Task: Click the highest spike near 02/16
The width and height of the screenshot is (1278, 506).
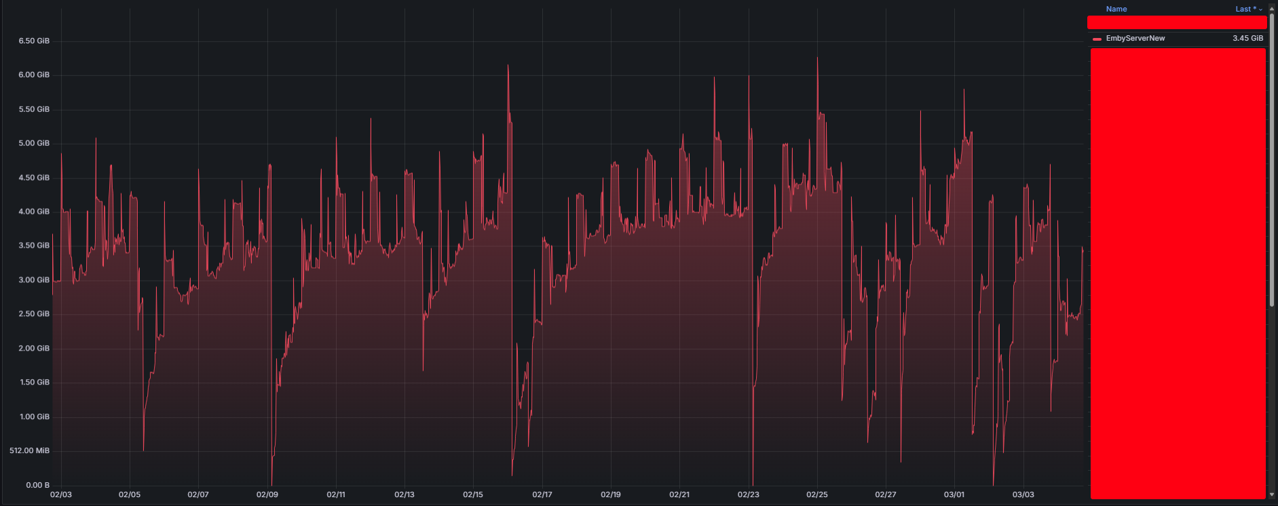Action: pos(508,66)
